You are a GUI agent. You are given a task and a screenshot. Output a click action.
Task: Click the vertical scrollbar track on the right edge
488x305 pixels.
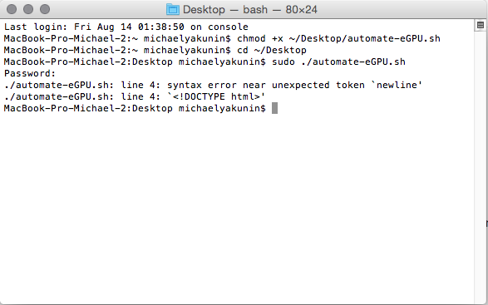pyautogui.click(x=481, y=168)
